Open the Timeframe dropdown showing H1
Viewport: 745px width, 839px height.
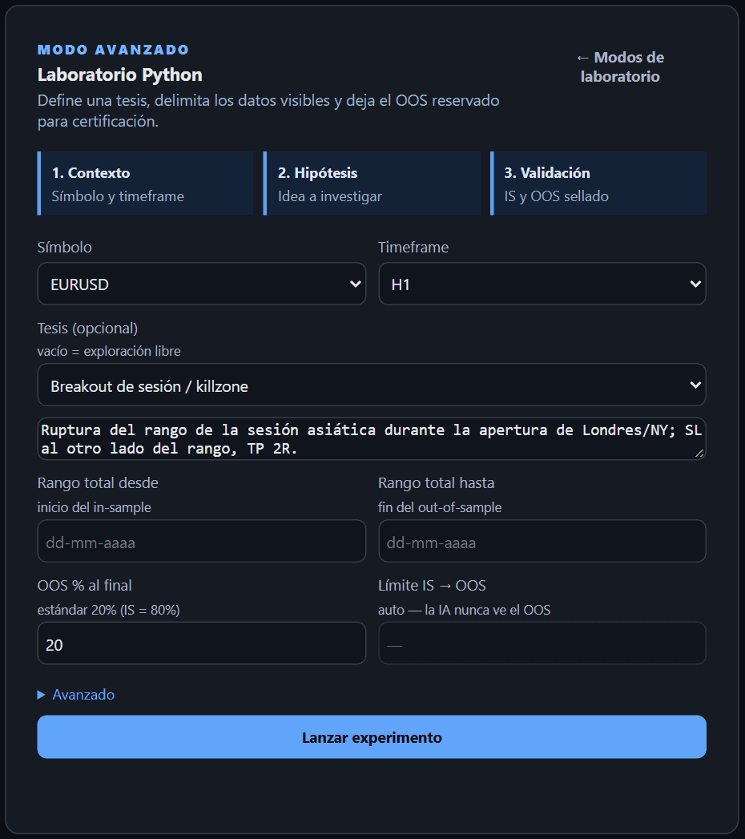(542, 284)
